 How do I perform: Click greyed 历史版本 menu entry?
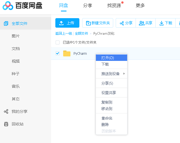point(112,131)
